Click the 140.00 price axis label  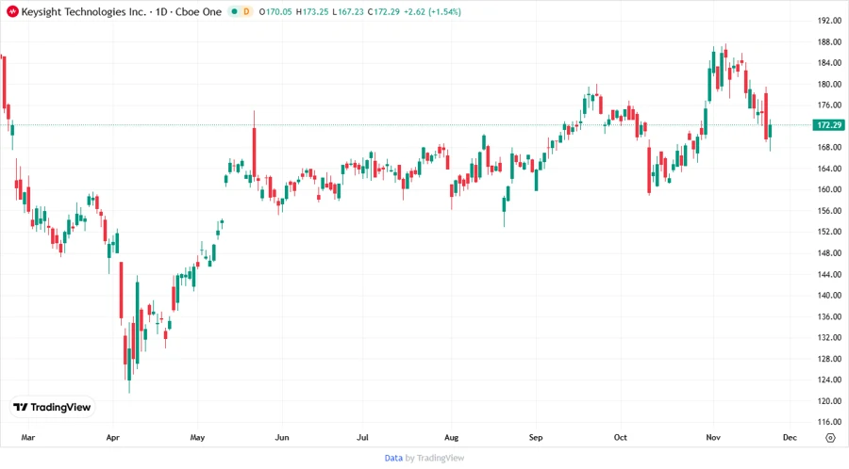tap(829, 295)
